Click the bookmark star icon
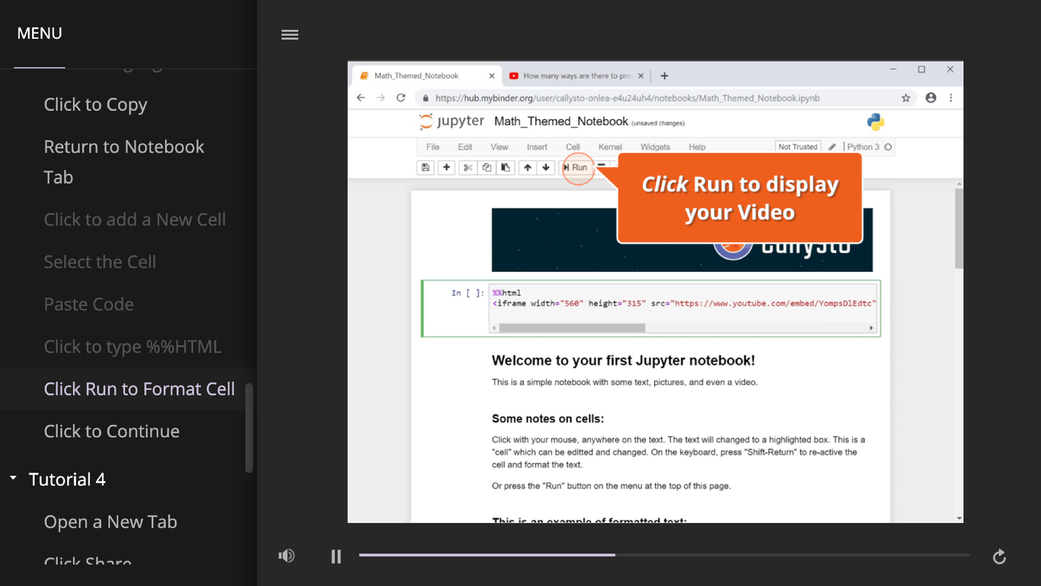 coord(906,98)
